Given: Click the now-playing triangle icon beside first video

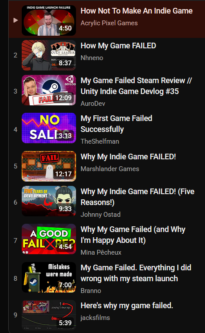Looking at the screenshot, I should (16, 20).
